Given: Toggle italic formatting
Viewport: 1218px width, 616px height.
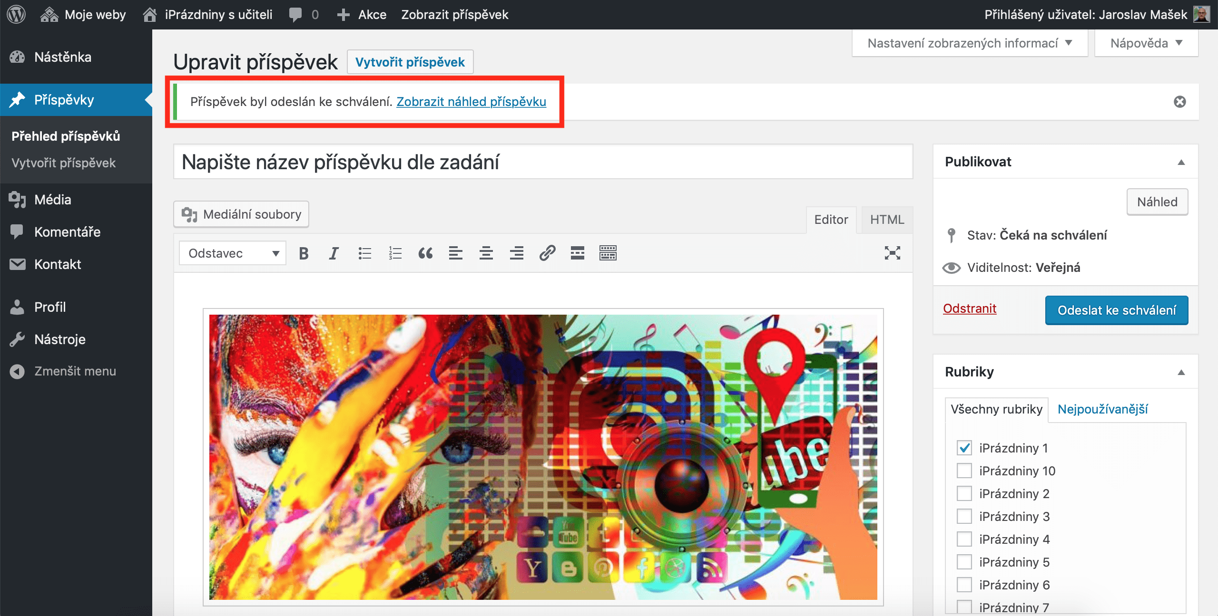Looking at the screenshot, I should tap(334, 253).
